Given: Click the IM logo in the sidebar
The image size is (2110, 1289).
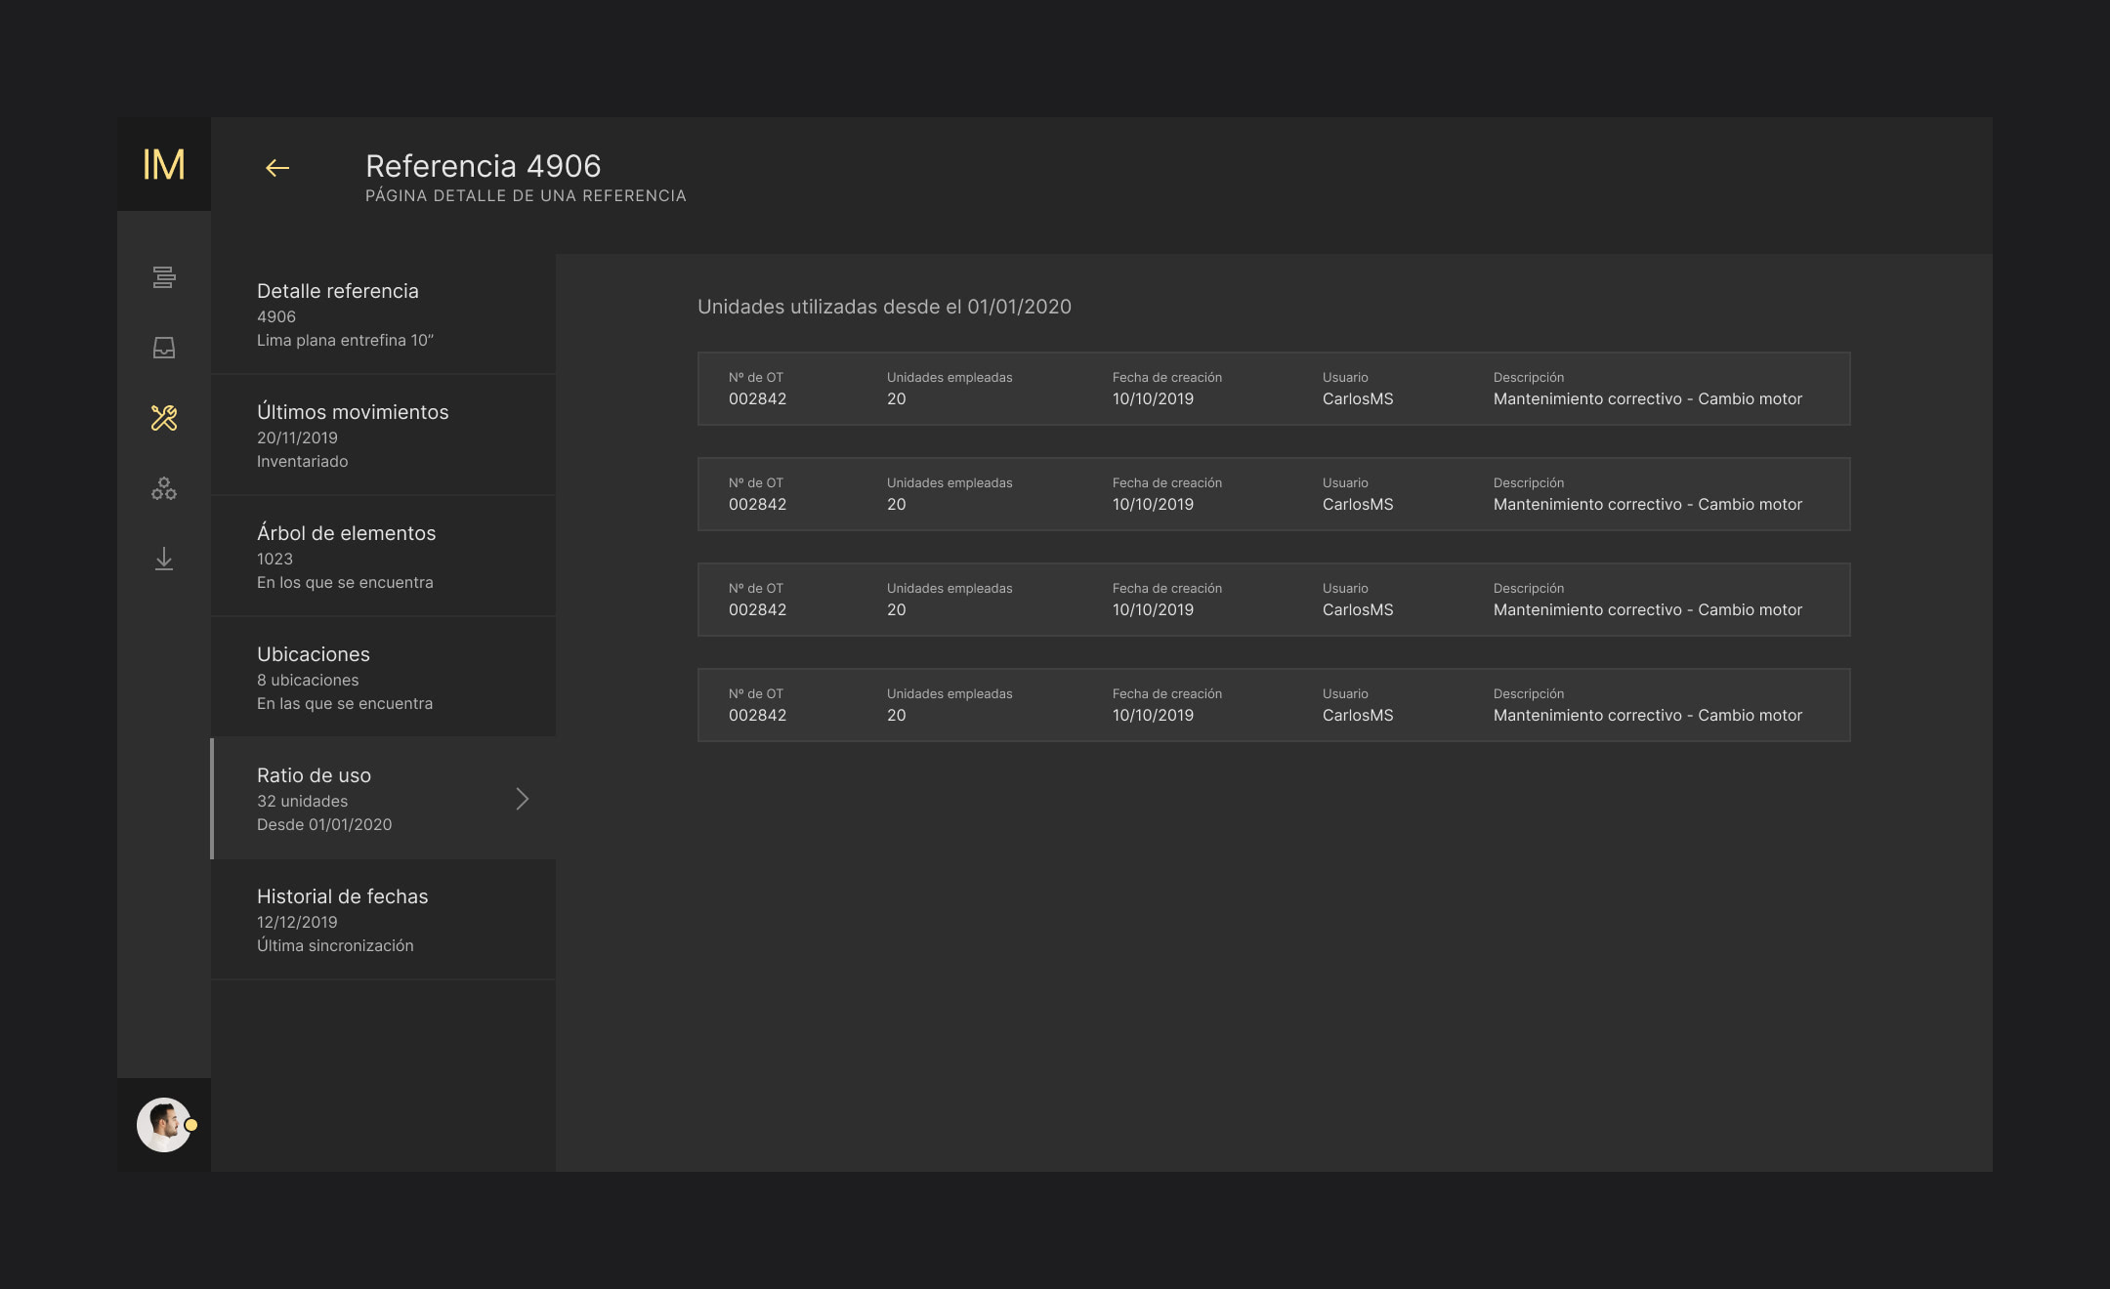Looking at the screenshot, I should (x=164, y=164).
